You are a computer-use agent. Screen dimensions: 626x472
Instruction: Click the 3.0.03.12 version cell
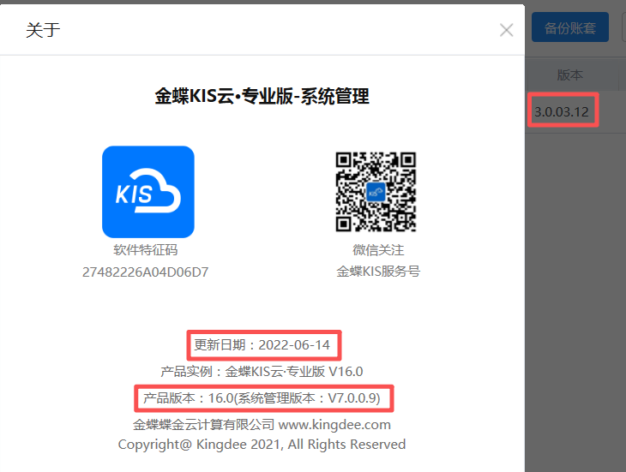click(x=563, y=112)
